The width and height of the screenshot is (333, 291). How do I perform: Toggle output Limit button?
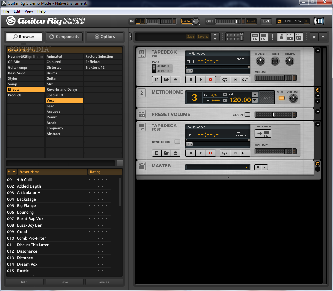tap(251, 21)
